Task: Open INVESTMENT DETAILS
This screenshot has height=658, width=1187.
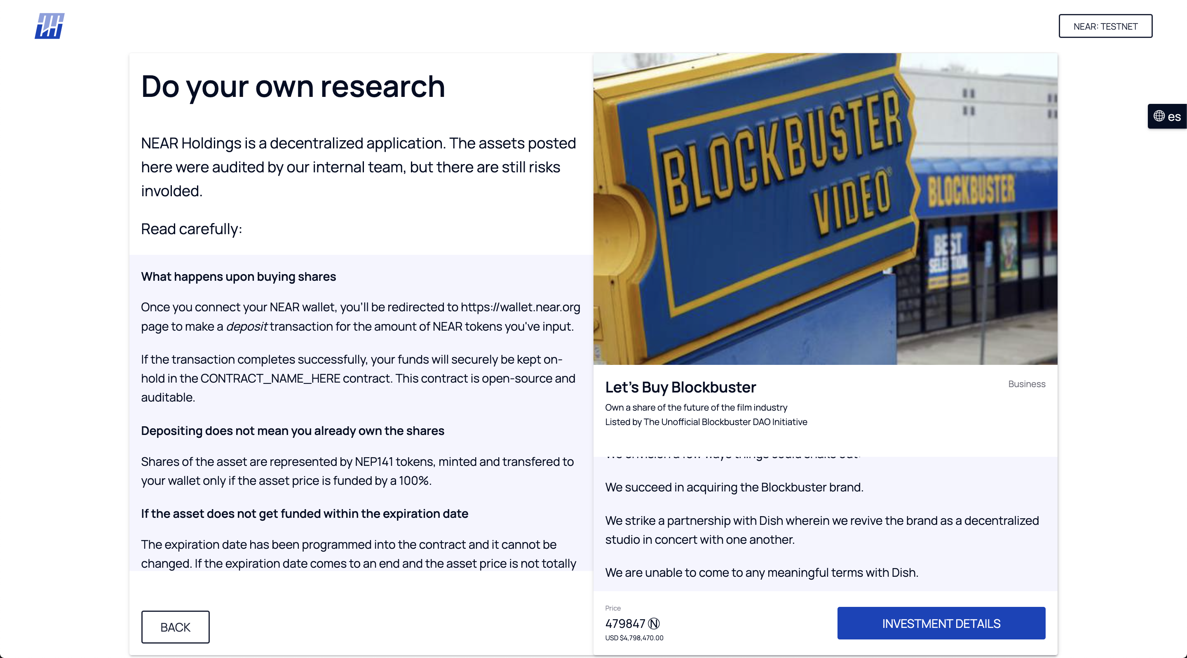Action: 941,623
